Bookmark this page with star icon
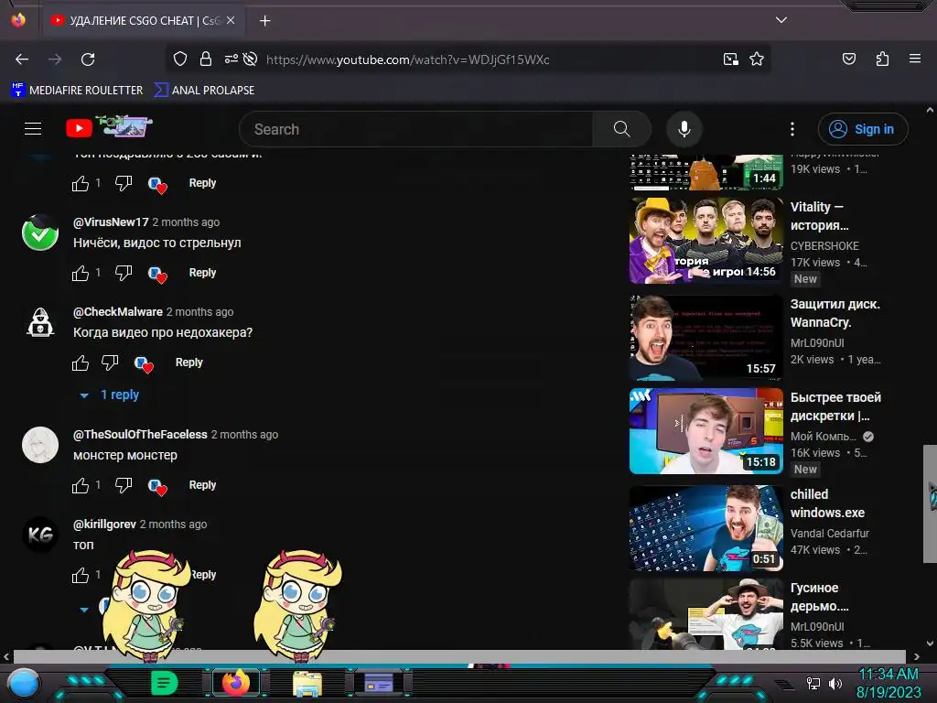The height and width of the screenshot is (703, 937). tap(757, 59)
